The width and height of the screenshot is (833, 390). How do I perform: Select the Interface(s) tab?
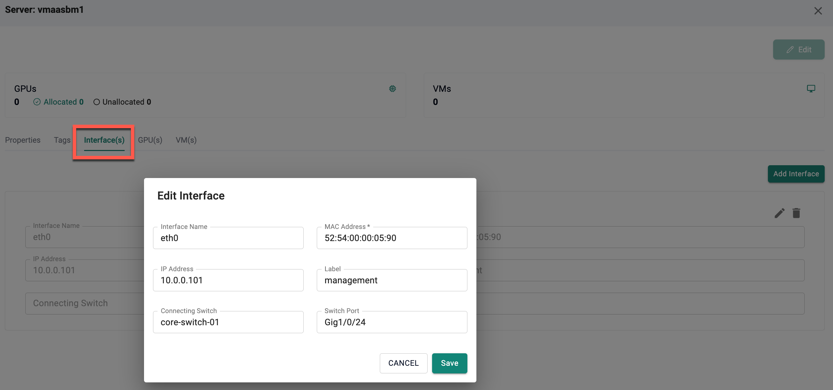pos(104,140)
